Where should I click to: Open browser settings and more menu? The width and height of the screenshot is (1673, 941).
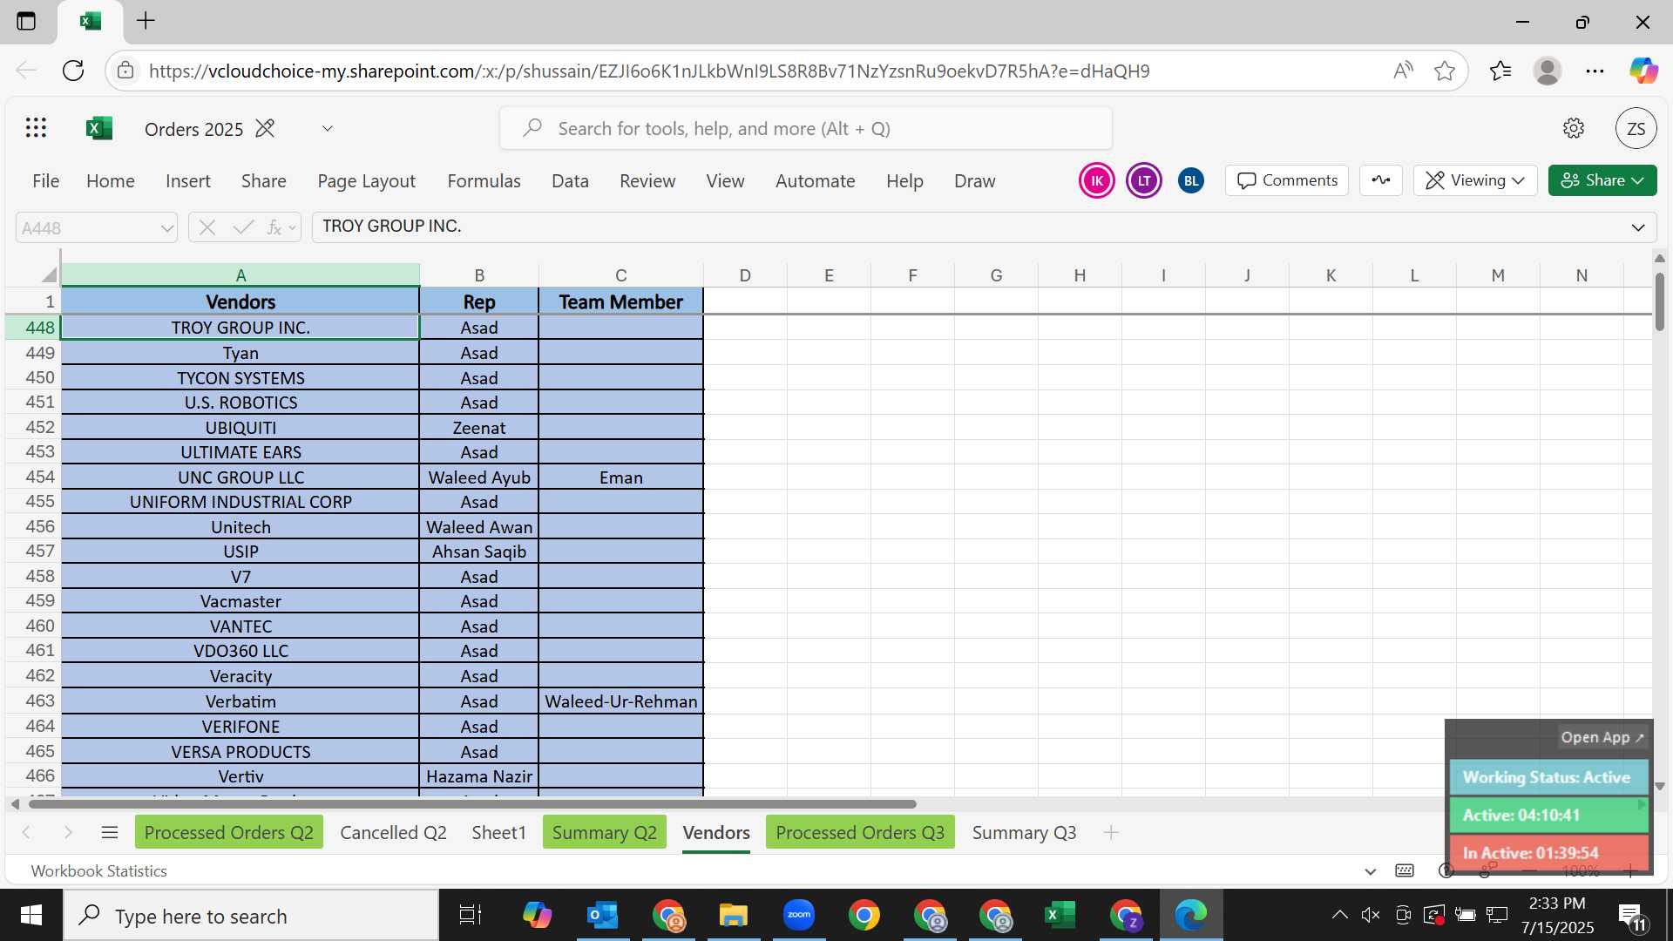[x=1595, y=71]
